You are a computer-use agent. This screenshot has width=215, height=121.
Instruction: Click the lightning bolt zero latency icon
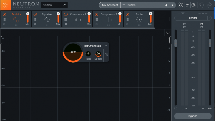(x=187, y=5)
